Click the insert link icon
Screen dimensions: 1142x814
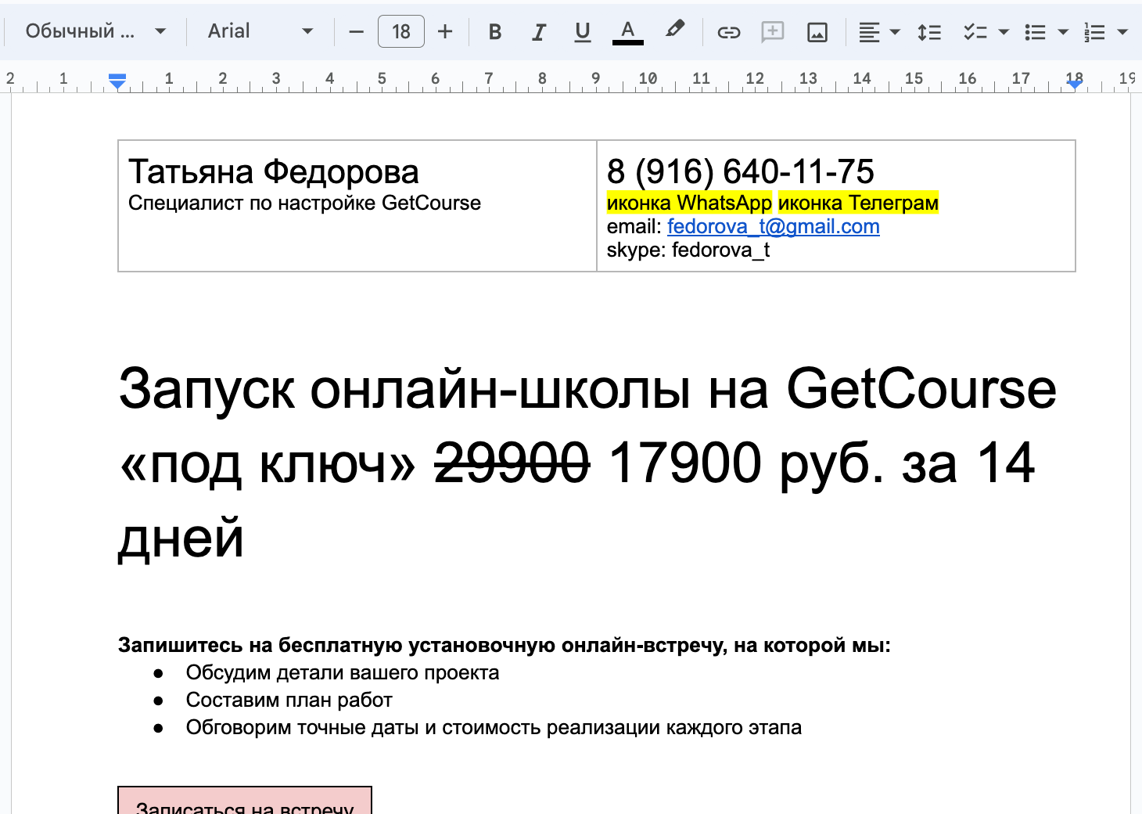[x=729, y=32]
